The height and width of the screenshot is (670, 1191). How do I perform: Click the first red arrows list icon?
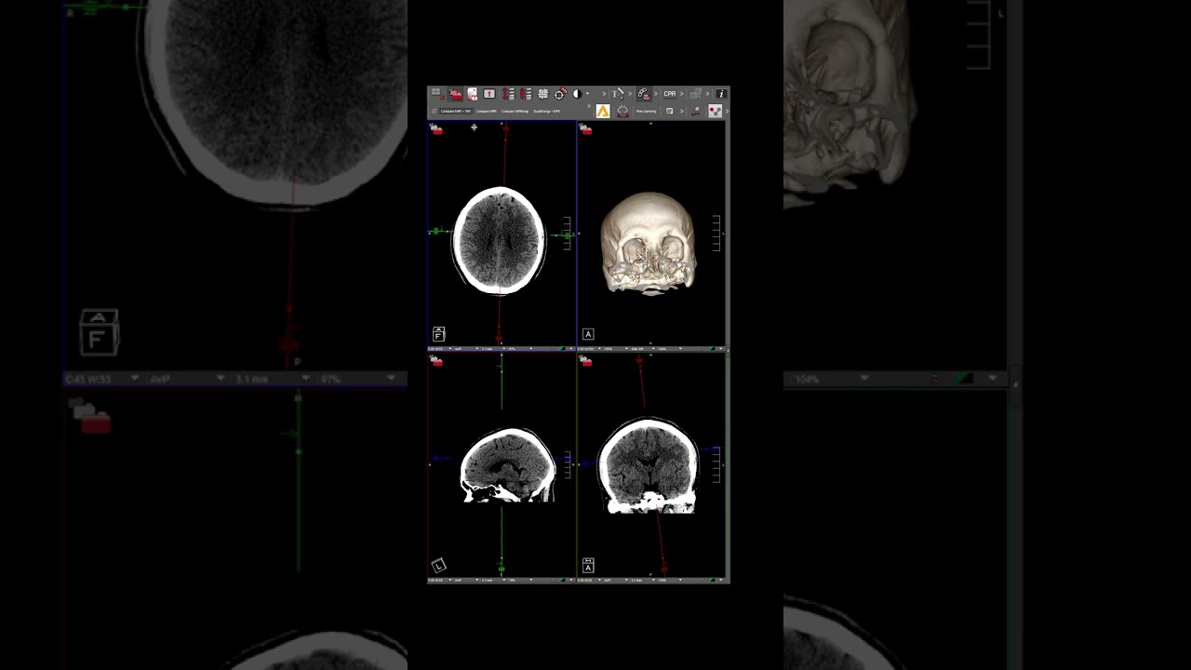click(508, 94)
